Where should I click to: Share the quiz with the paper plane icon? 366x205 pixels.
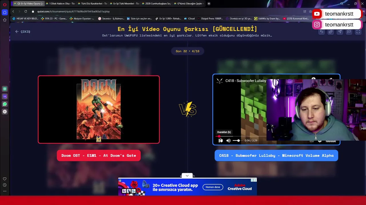(x=340, y=32)
